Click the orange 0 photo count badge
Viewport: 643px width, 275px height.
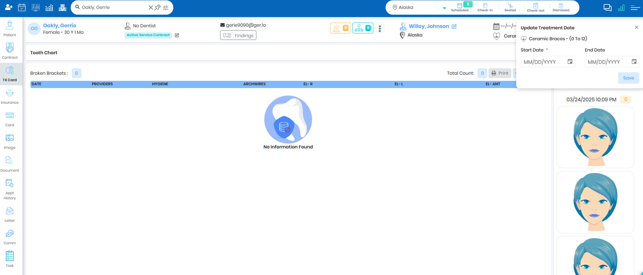pyautogui.click(x=626, y=99)
